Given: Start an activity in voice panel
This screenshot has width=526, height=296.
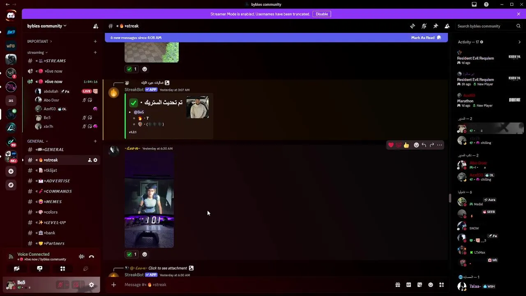Looking at the screenshot, I should pyautogui.click(x=63, y=268).
